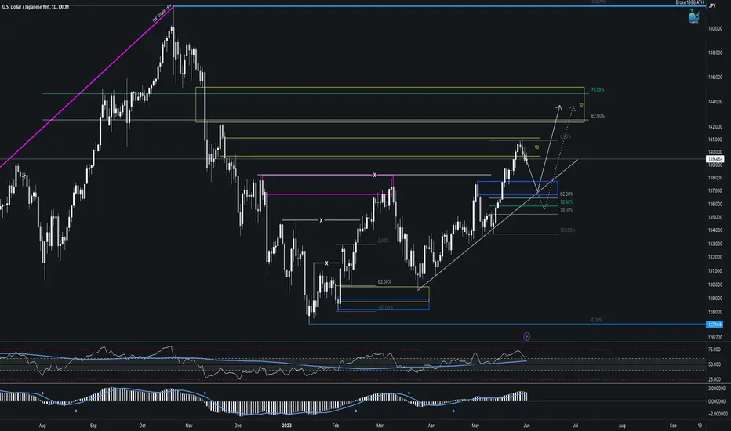Click the 146.000 price axis label
Image resolution: width=731 pixels, height=431 pixels.
click(x=715, y=78)
